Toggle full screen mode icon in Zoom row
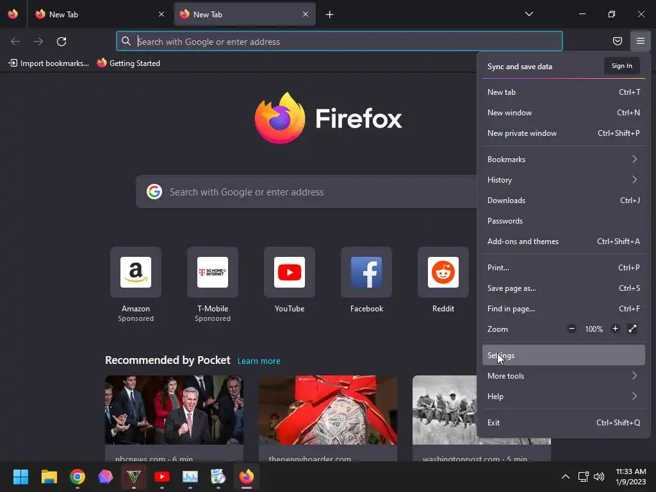Image resolution: width=656 pixels, height=492 pixels. click(x=632, y=329)
